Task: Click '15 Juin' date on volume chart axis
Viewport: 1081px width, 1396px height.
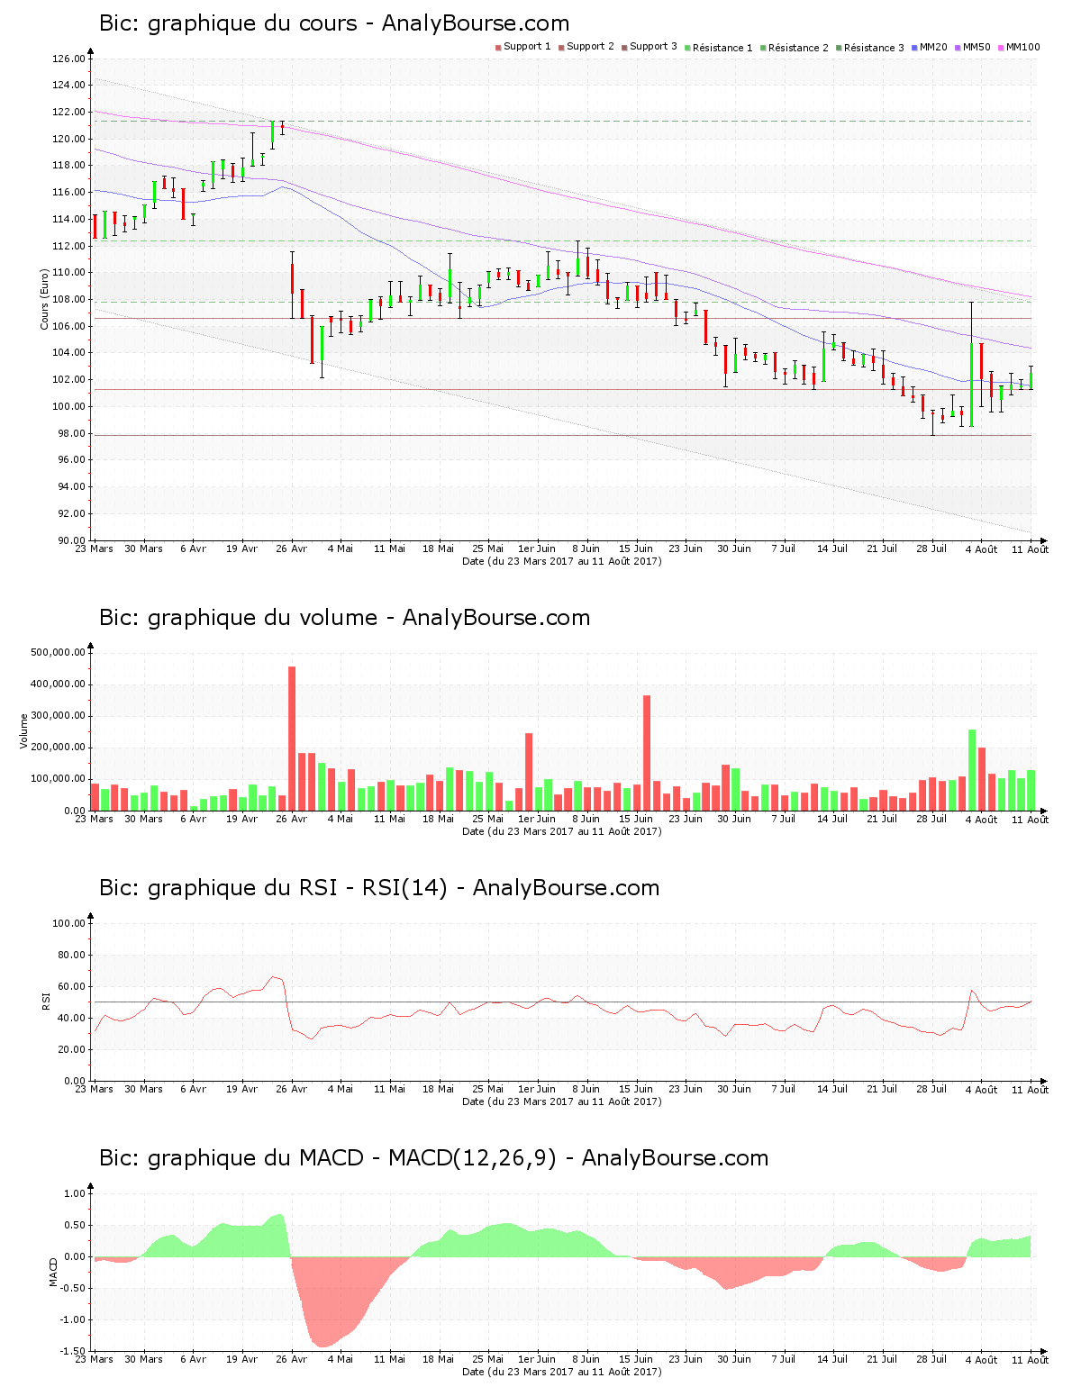Action: pyautogui.click(x=636, y=820)
